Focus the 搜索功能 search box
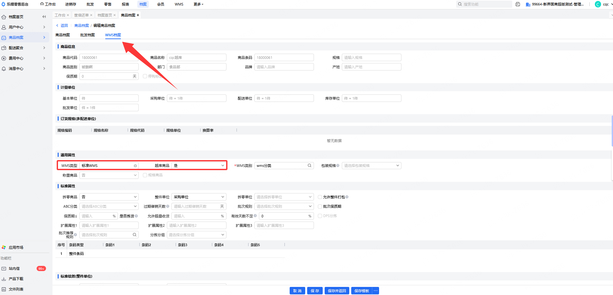 point(484,4)
